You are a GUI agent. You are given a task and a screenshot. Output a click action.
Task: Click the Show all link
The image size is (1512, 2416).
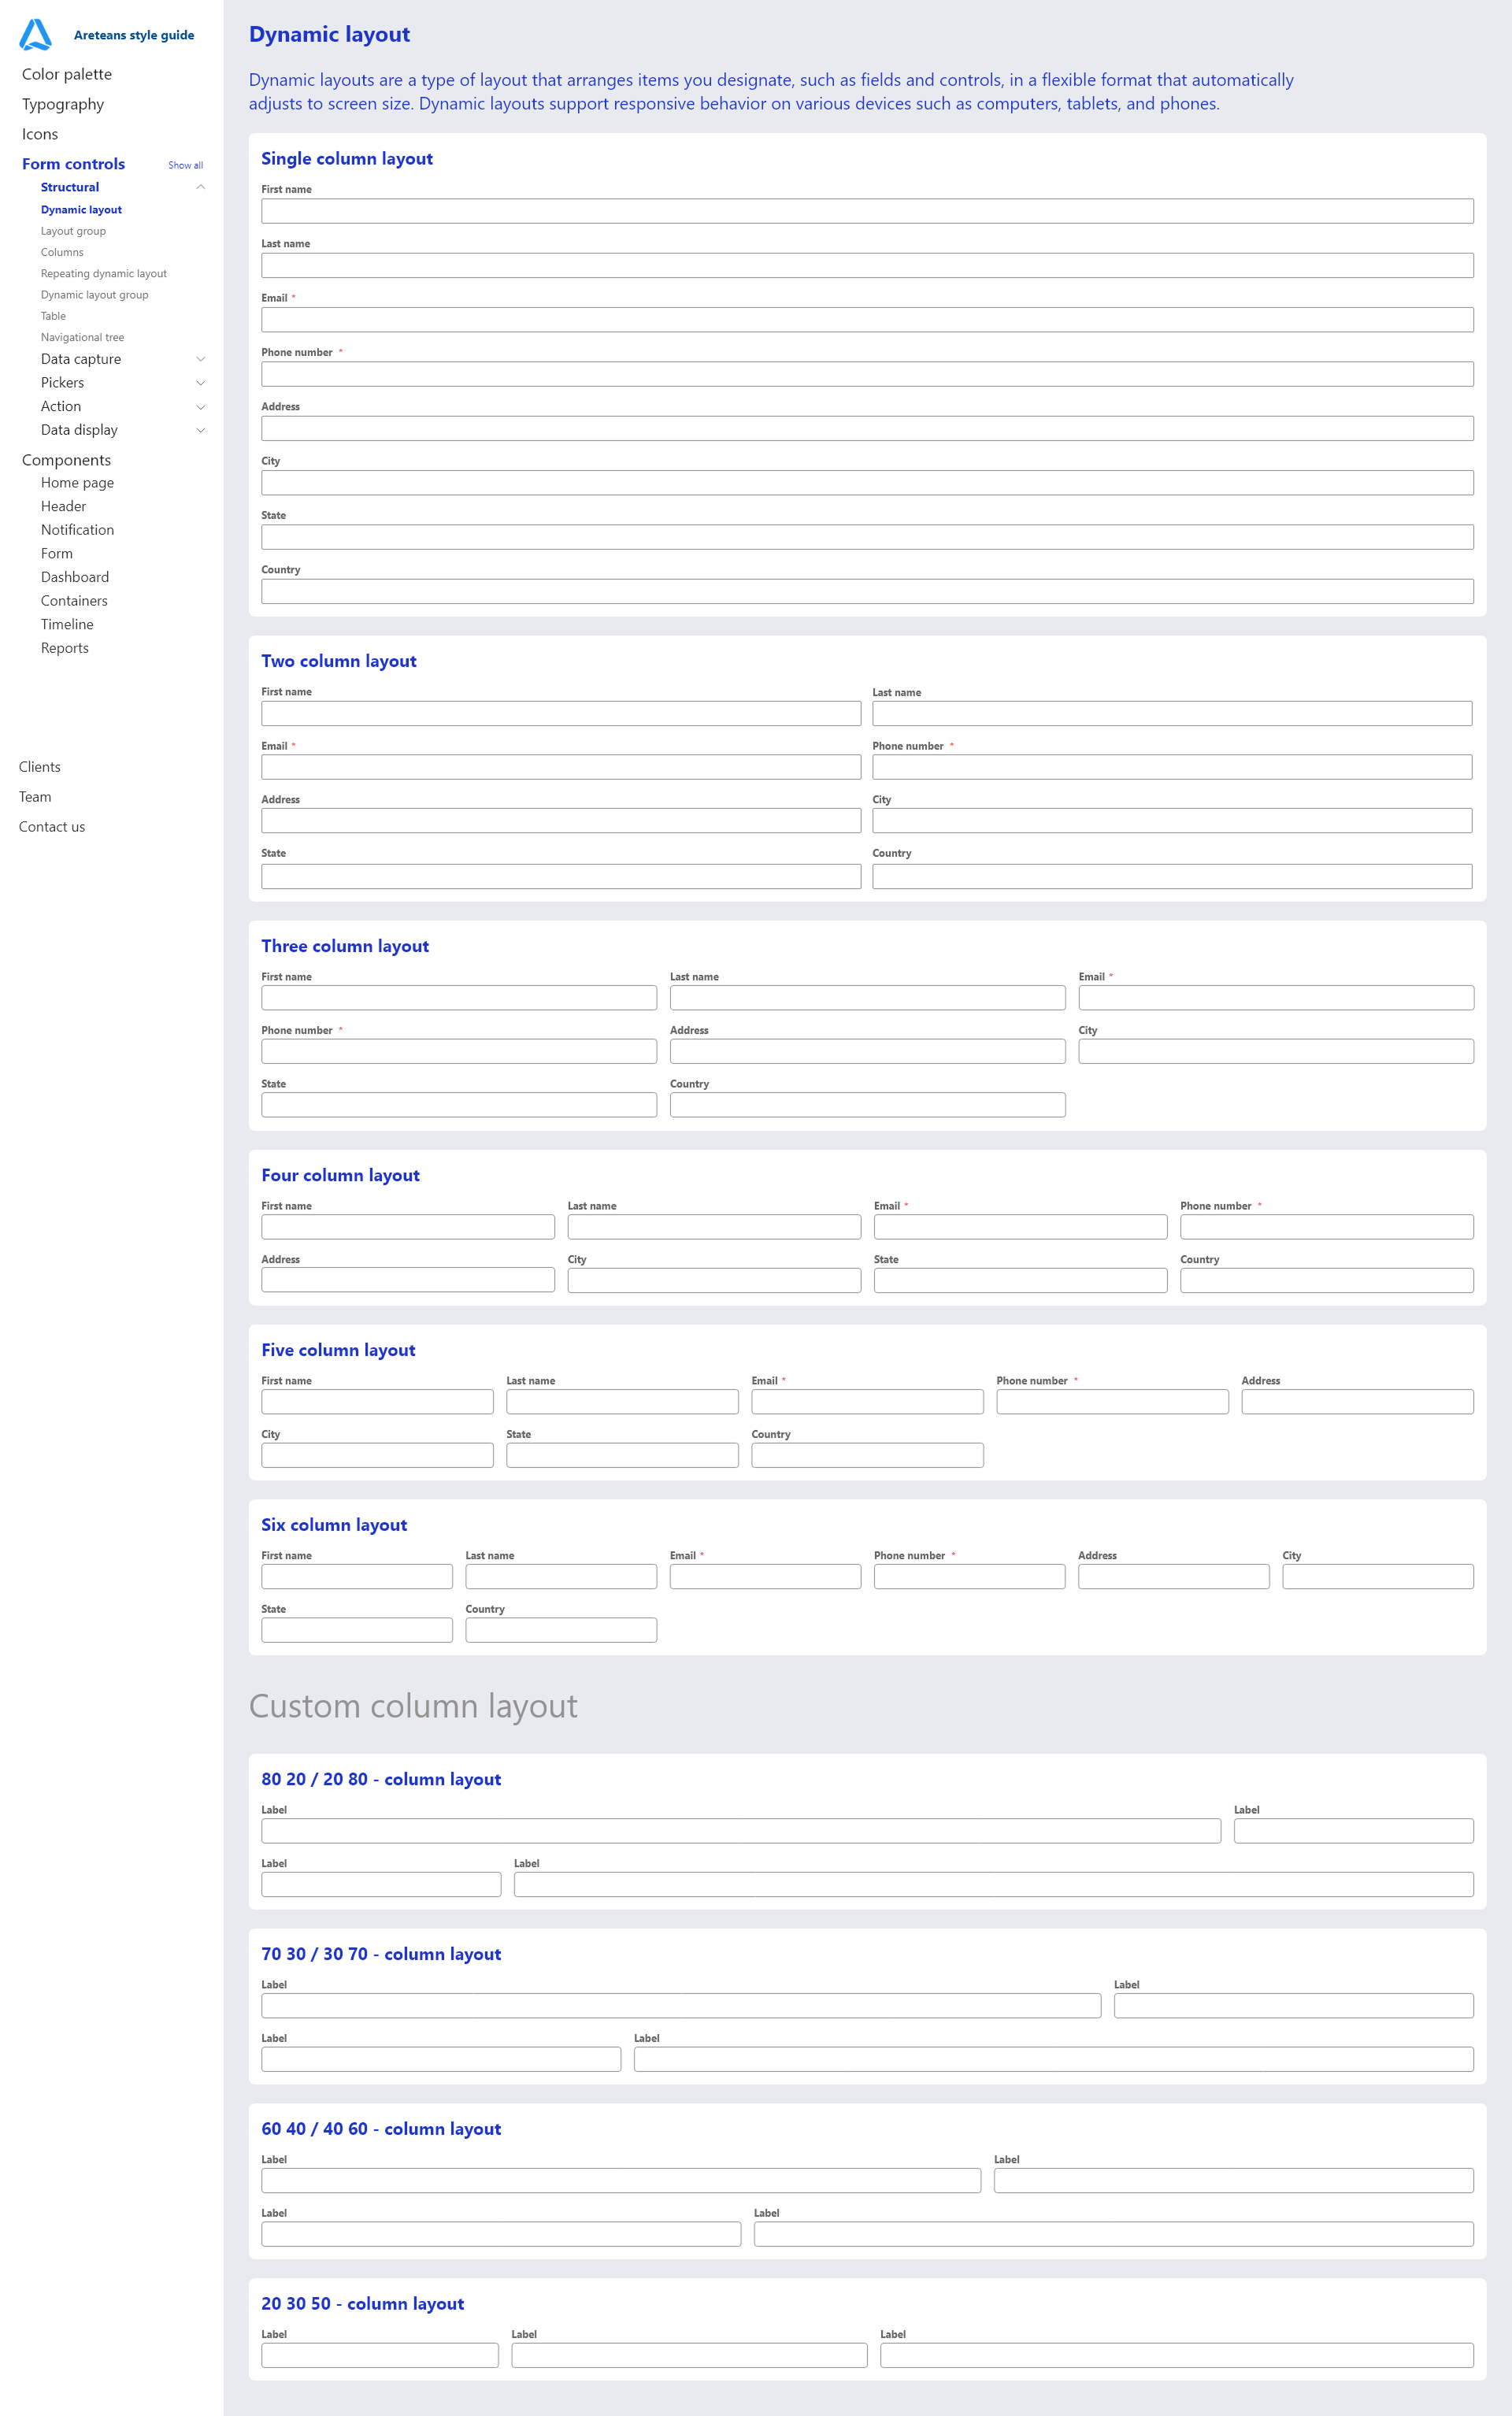(185, 165)
